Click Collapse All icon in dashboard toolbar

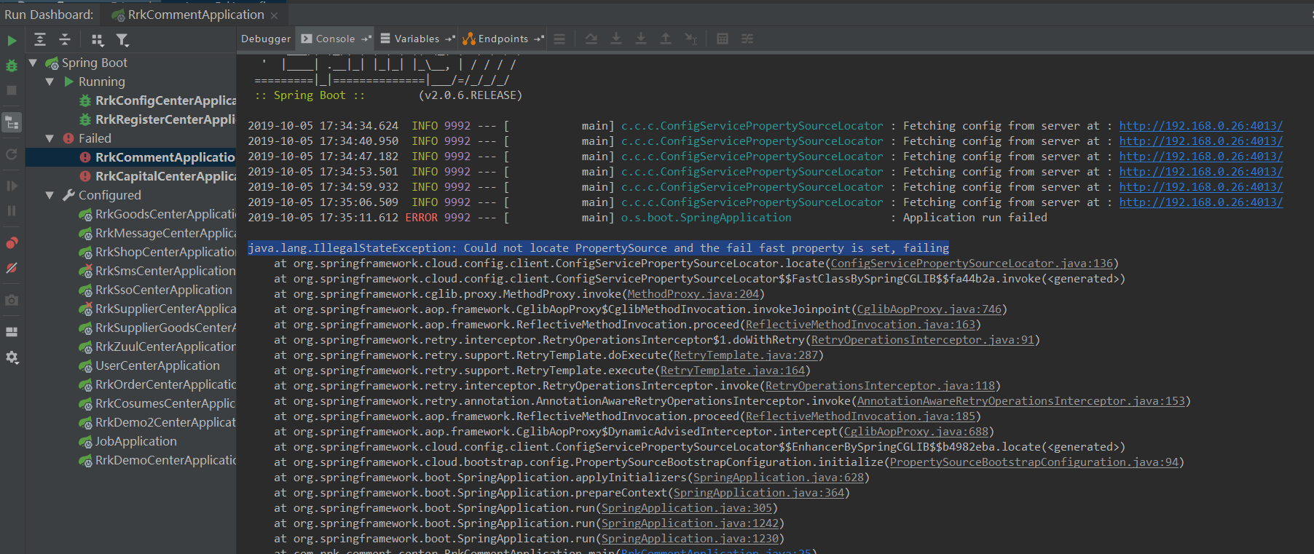coord(65,39)
